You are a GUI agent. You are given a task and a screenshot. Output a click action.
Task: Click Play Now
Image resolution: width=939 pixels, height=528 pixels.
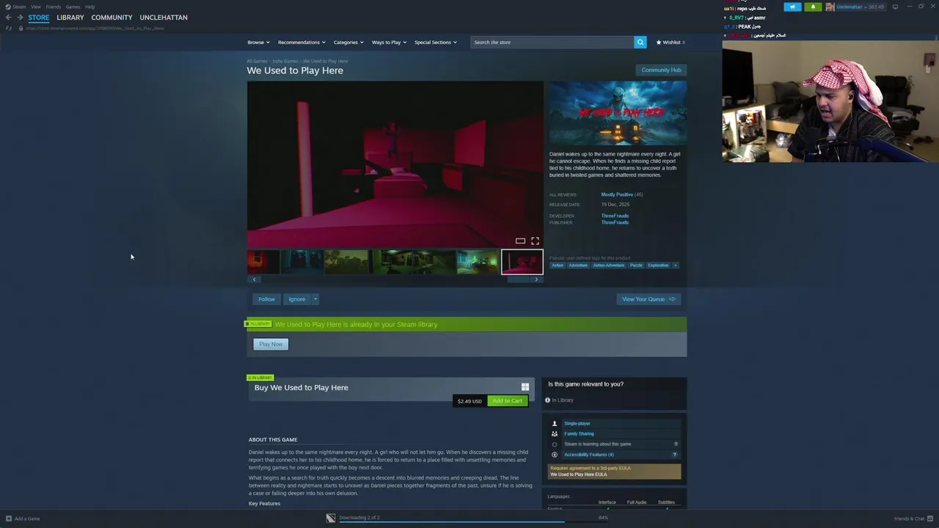click(x=271, y=344)
